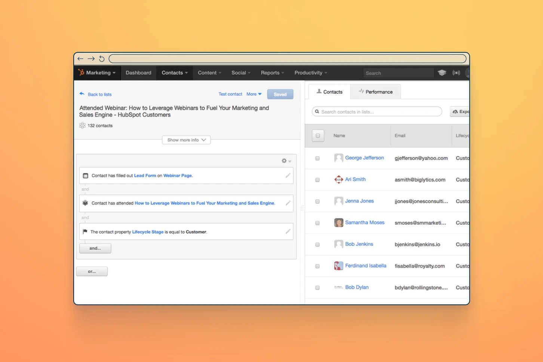Image resolution: width=543 pixels, height=362 pixels.
Task: Click the top navigation Search field
Action: [398, 73]
